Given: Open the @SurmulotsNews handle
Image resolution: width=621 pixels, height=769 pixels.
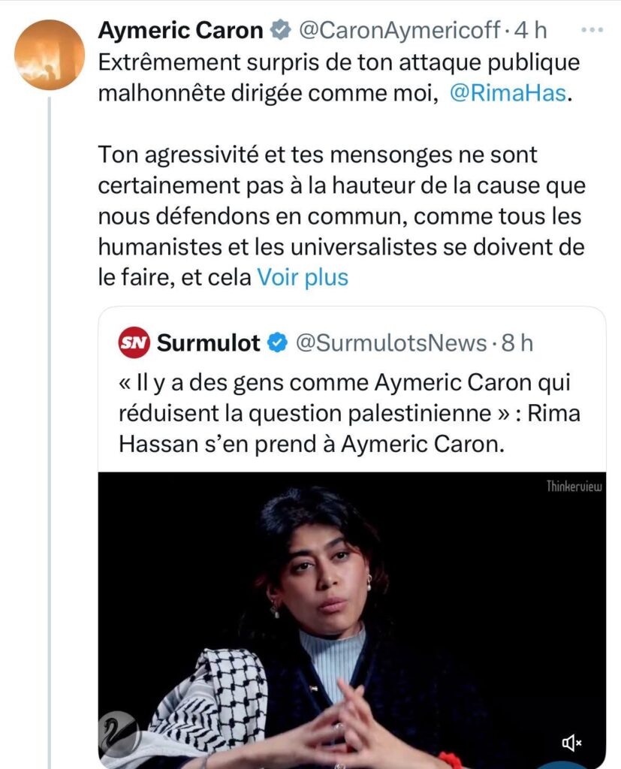Looking at the screenshot, I should 391,343.
